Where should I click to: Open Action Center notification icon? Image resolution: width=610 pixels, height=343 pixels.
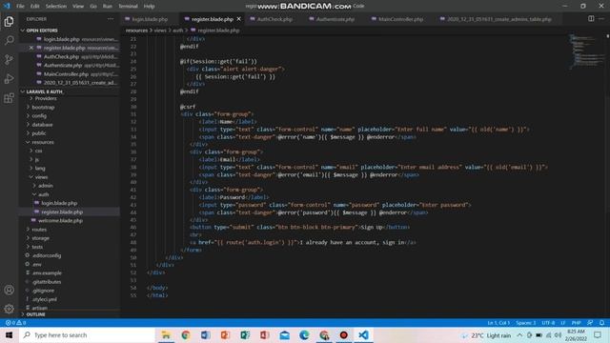(598, 334)
